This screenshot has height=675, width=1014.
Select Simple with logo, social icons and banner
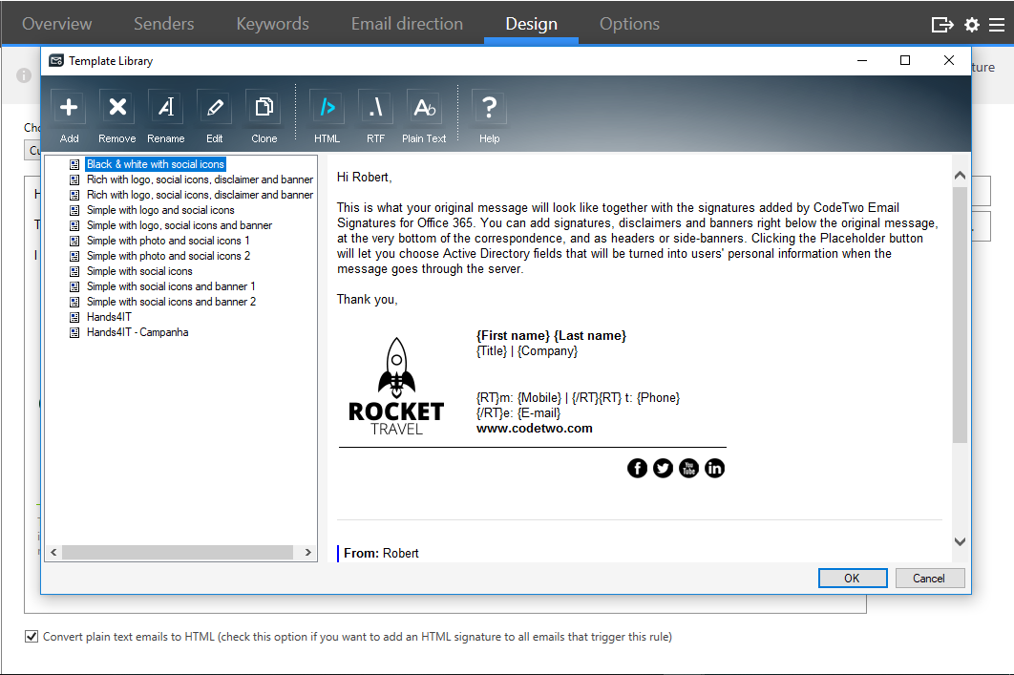click(180, 225)
